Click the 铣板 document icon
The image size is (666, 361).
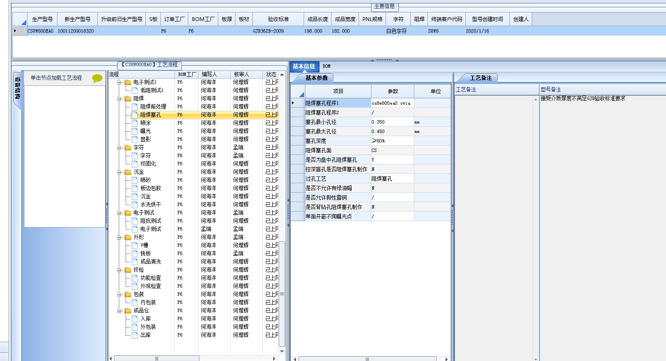click(x=135, y=254)
